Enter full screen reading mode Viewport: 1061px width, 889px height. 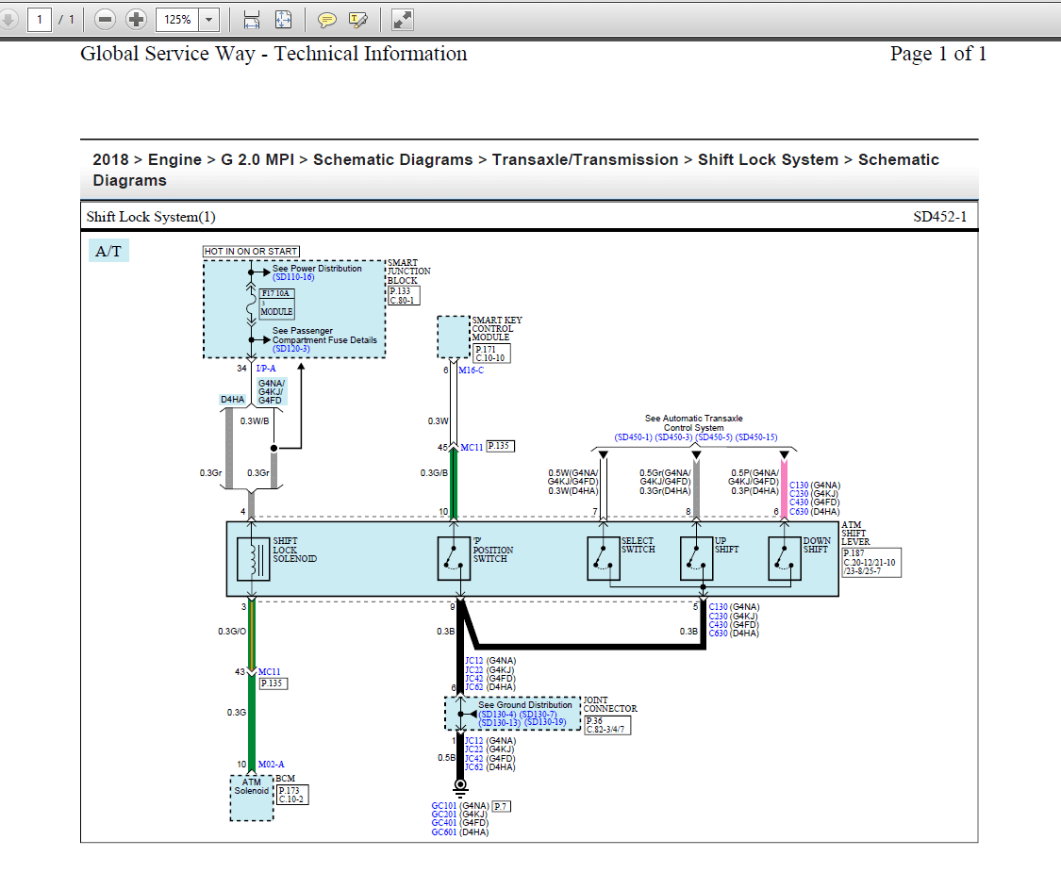[403, 19]
